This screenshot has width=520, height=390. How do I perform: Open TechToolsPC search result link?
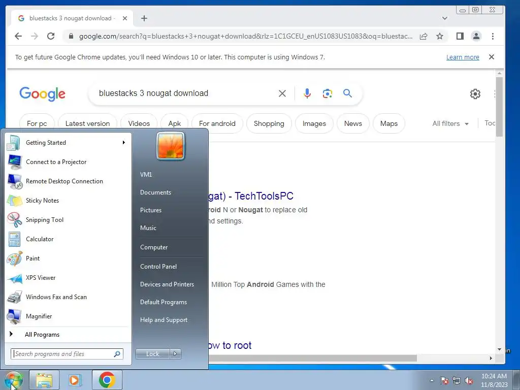point(251,196)
